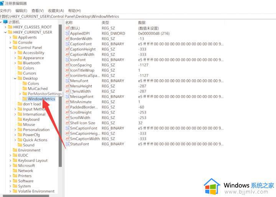276x197 pixels.
Task: Select the PowerCfg tree key
Action: click(x=31, y=135)
